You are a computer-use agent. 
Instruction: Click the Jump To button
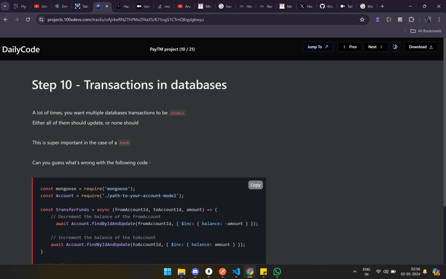tap(318, 47)
